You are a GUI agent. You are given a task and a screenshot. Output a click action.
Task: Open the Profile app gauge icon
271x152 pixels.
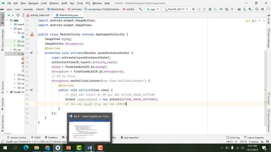[x=221, y=9]
